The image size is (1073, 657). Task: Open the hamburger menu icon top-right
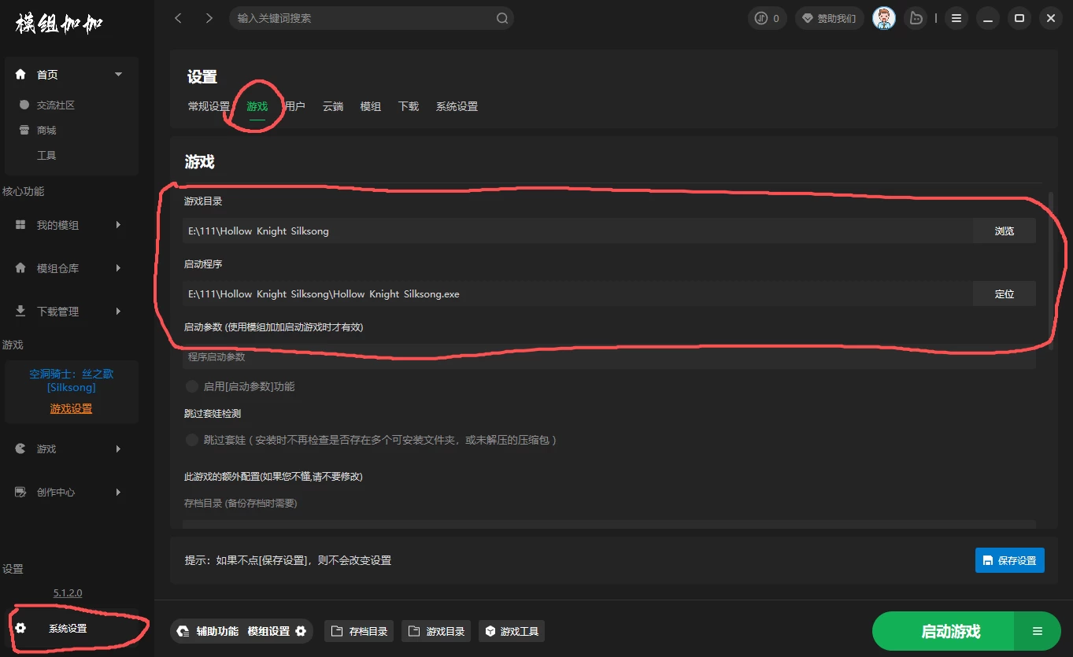(x=956, y=17)
